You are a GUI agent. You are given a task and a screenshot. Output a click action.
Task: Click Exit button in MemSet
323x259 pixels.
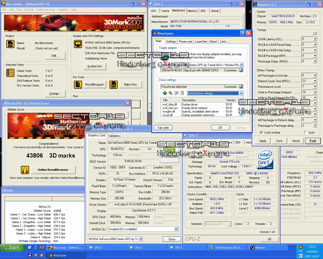tap(313, 141)
